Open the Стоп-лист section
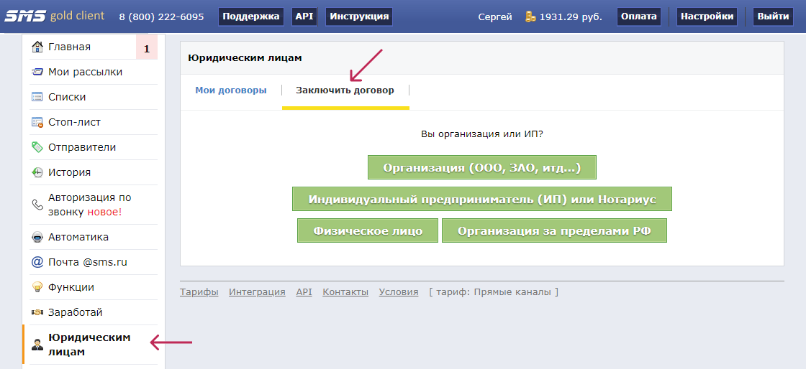Screen dimensions: 806x369 pos(75,122)
